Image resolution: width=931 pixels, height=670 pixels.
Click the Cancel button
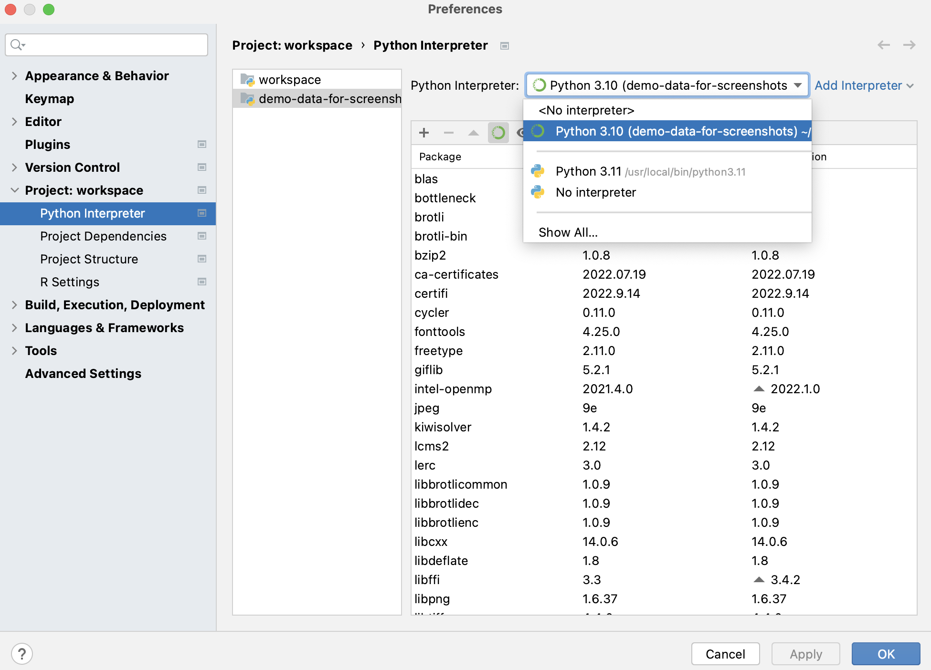(x=725, y=654)
